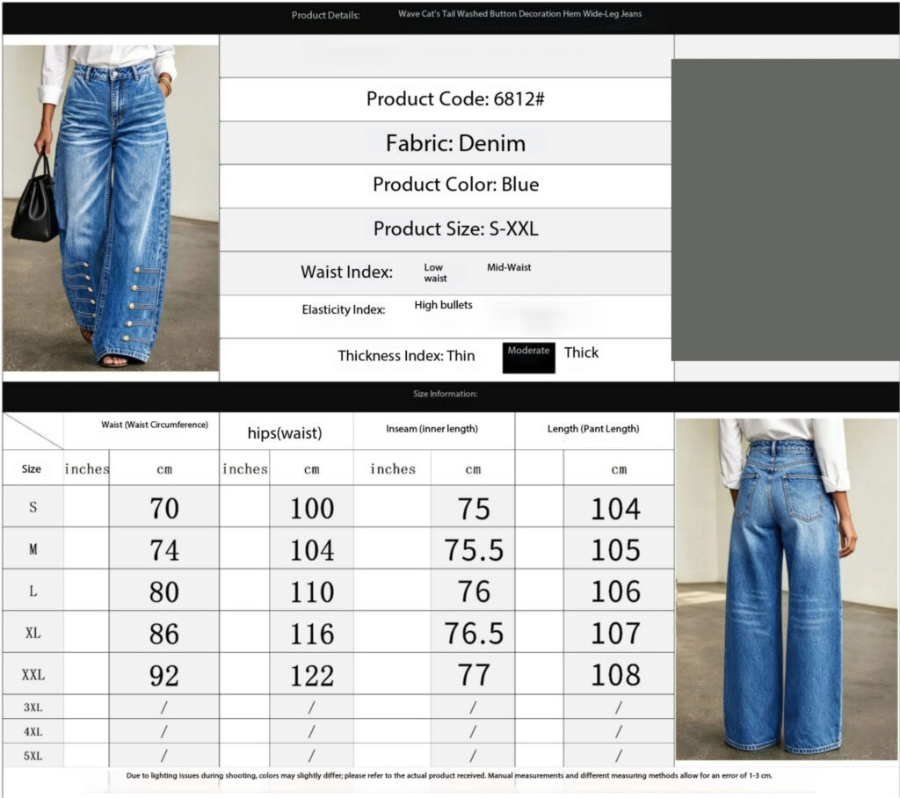900x798 pixels.
Task: Select waist value 70 for size S
Action: [164, 508]
